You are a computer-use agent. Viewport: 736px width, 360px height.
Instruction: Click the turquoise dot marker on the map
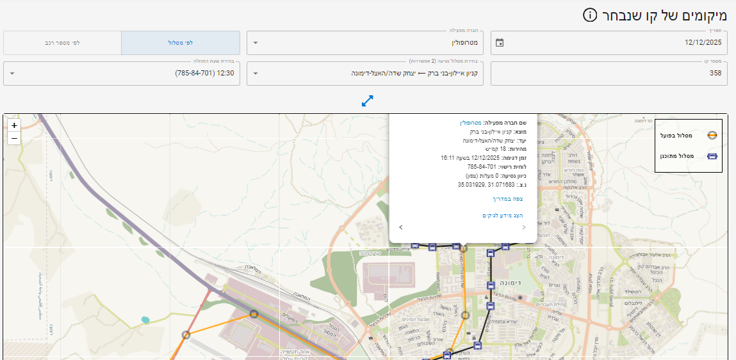pyautogui.click(x=145, y=320)
